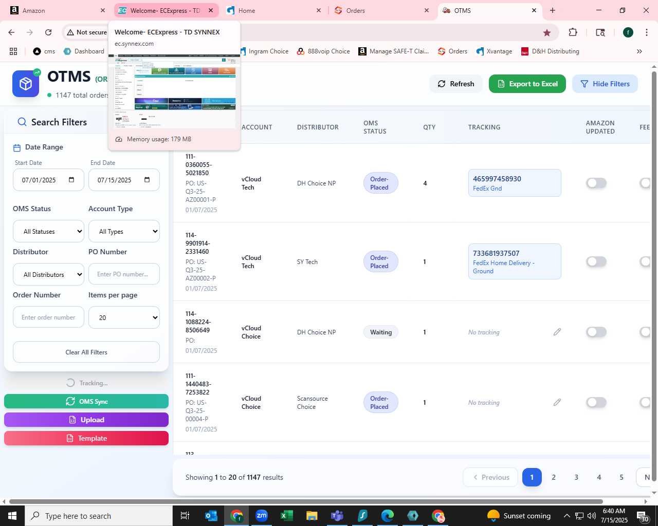658x526 pixels.
Task: Open the D&H Distributing bookmark
Action: (550, 51)
